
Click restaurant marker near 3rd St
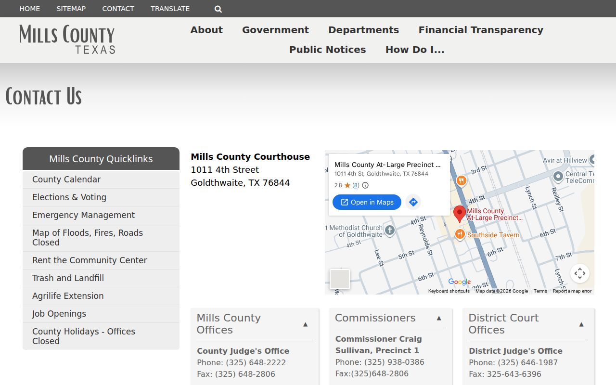click(x=461, y=181)
